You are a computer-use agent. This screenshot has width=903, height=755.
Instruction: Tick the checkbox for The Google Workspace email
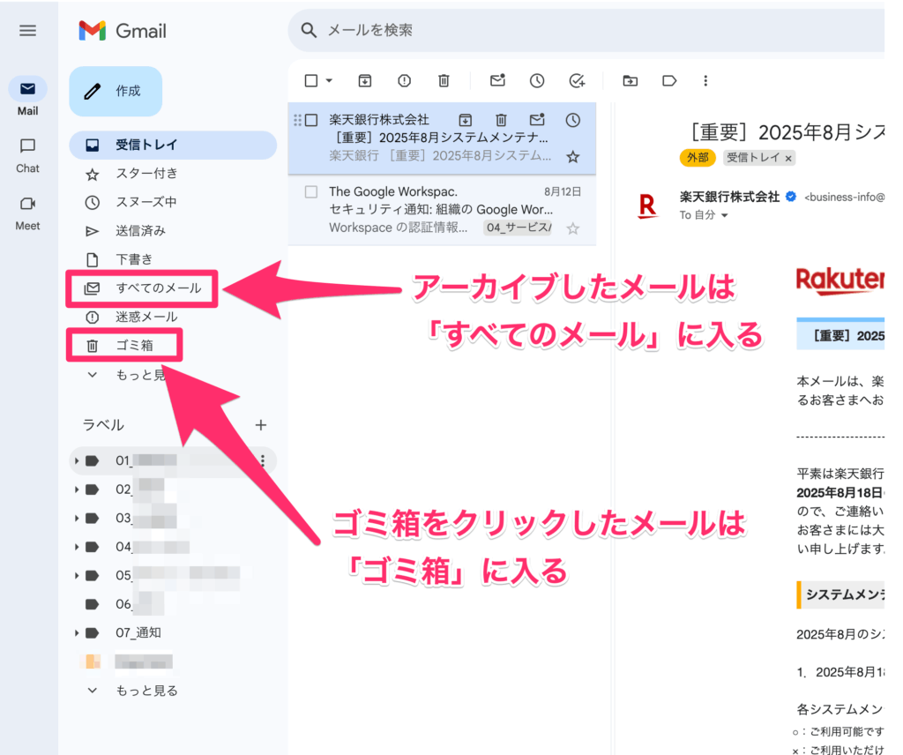[311, 191]
